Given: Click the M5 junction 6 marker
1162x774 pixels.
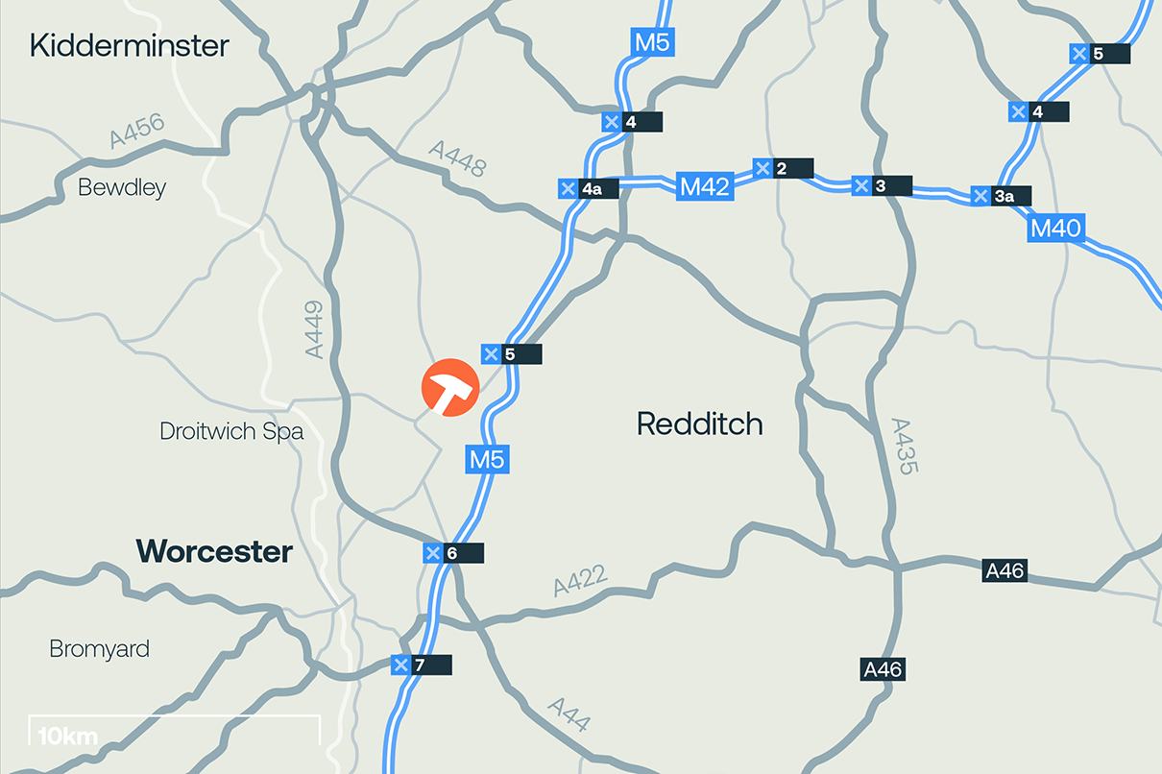Looking at the screenshot, I should (453, 553).
